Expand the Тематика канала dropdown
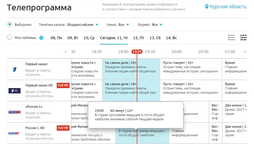The image size is (254, 144). pos(97,25)
